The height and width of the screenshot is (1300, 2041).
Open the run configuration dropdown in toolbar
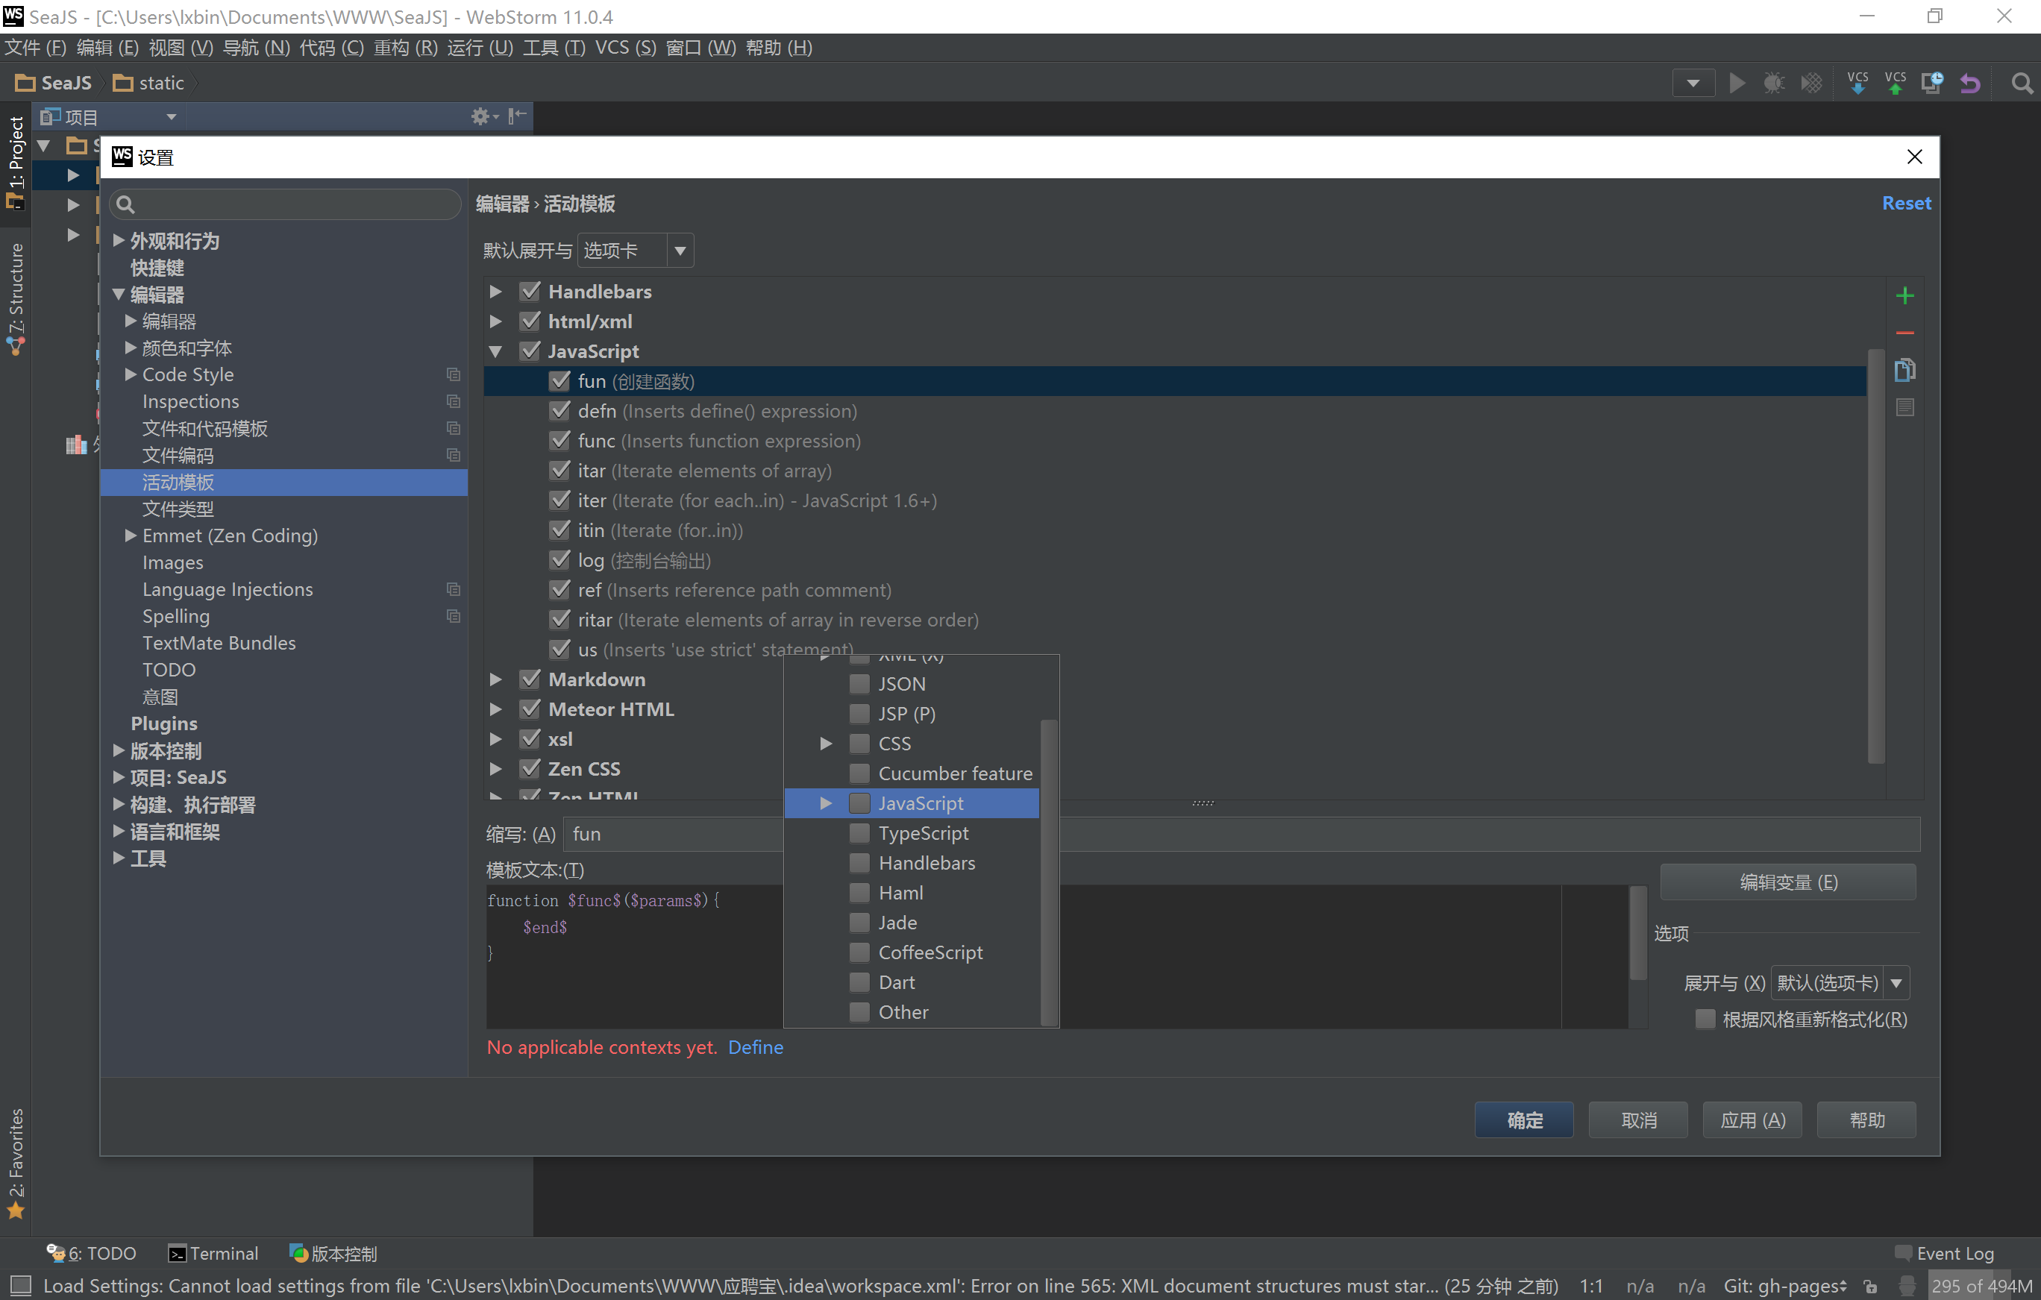pos(1693,83)
